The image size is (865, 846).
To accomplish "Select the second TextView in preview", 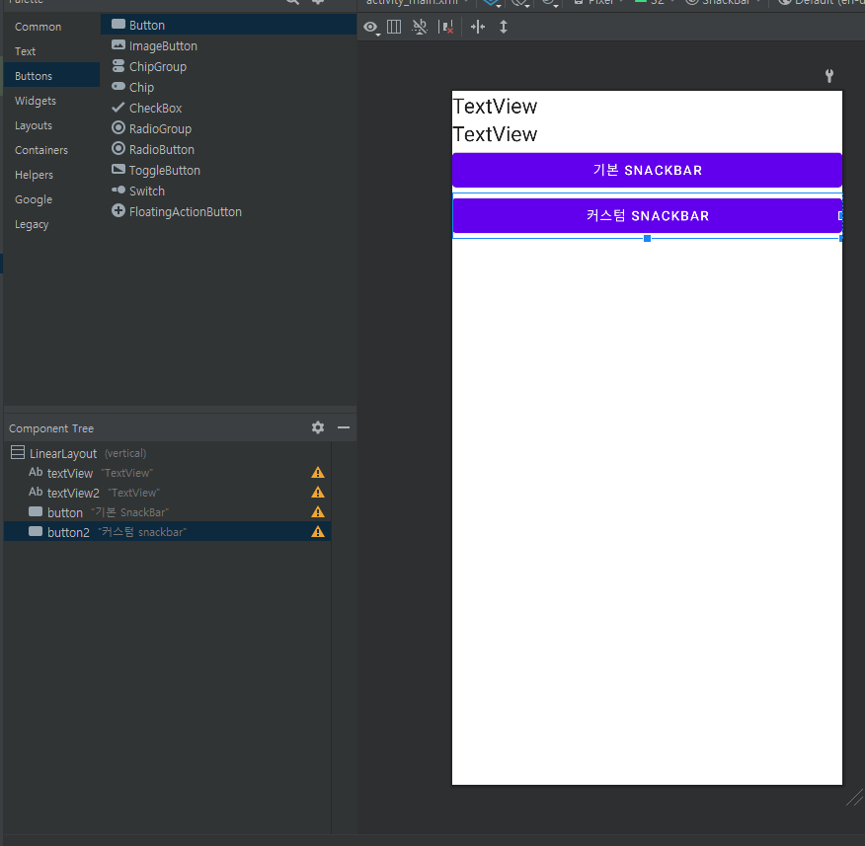I will (x=495, y=134).
